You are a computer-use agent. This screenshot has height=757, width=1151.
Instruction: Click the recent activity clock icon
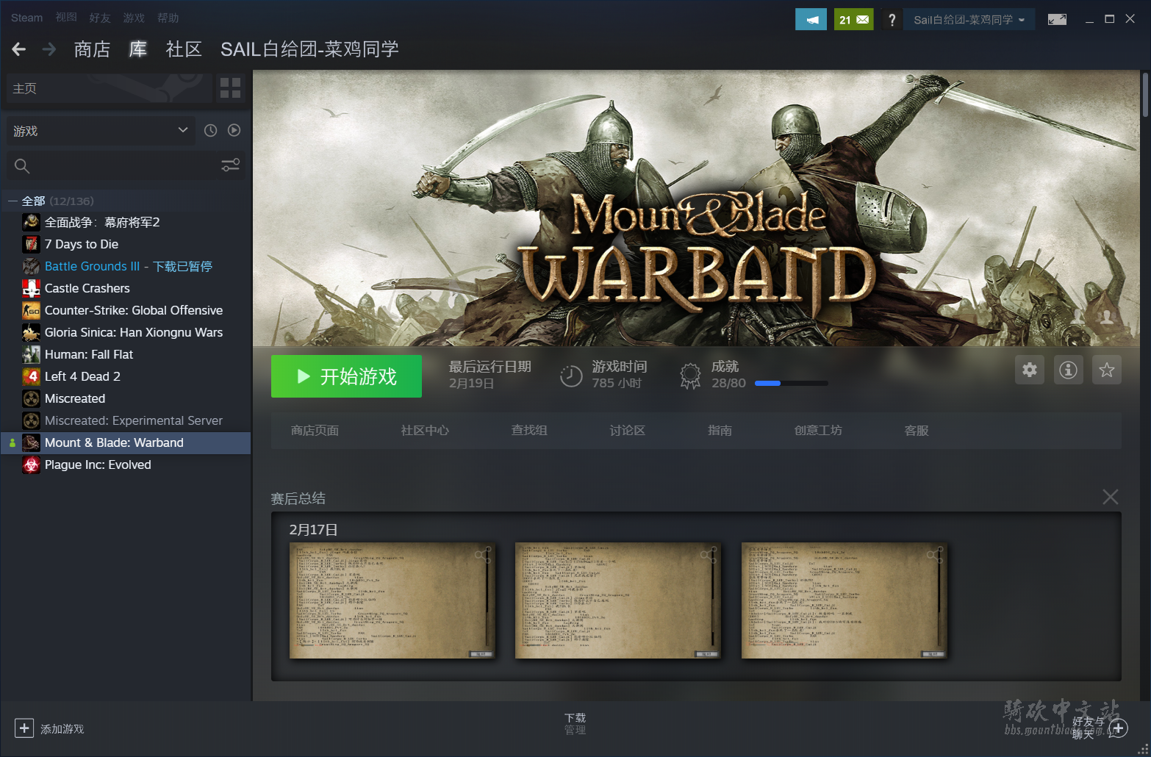tap(210, 130)
